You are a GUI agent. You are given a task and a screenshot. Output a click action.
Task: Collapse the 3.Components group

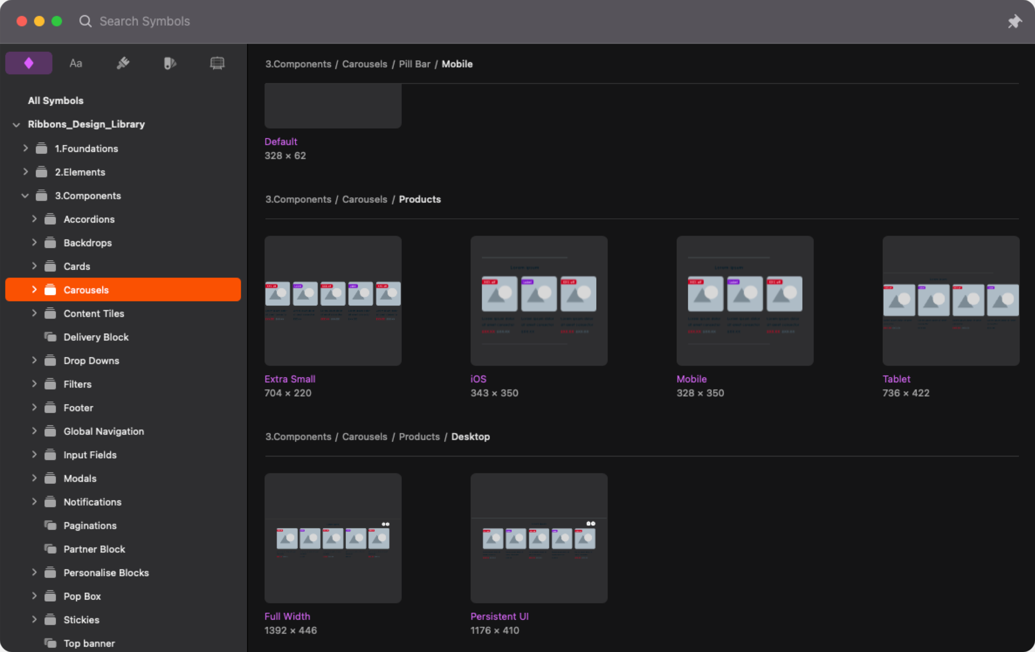pos(26,195)
